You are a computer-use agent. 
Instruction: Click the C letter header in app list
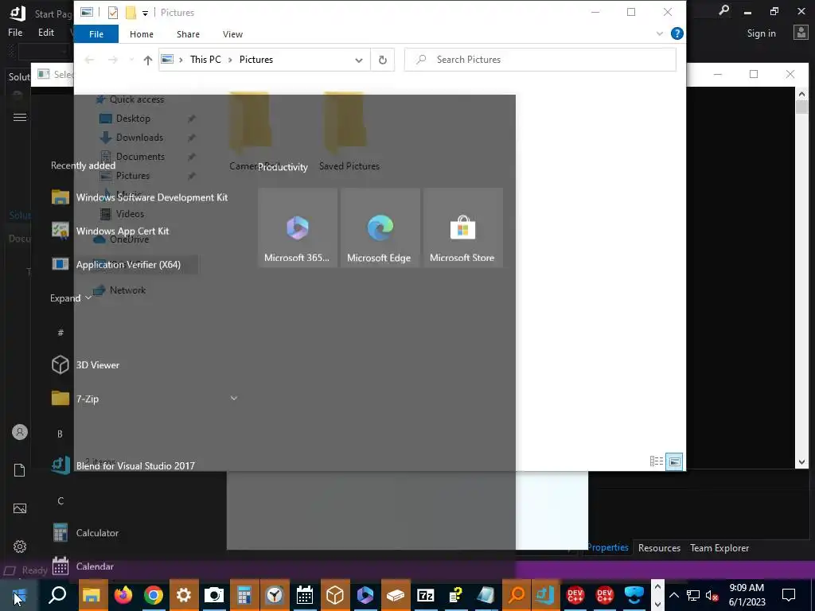coord(60,501)
